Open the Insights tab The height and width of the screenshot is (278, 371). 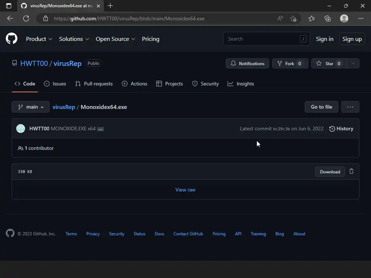241,84
